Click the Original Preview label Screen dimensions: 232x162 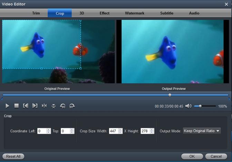(x=57, y=89)
